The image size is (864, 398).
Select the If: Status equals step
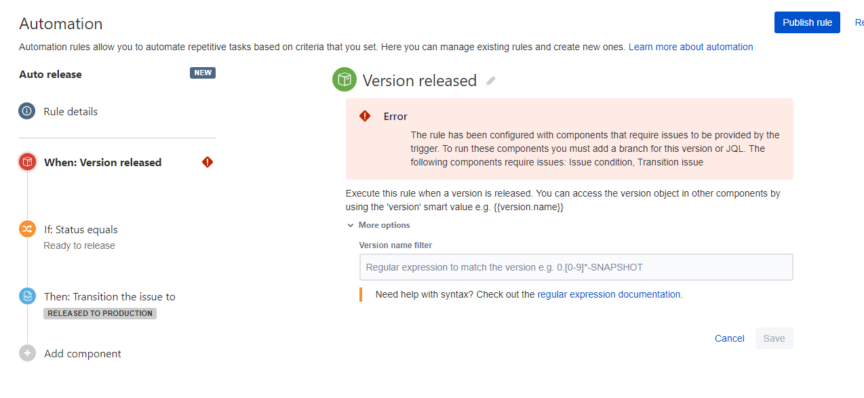(x=81, y=230)
